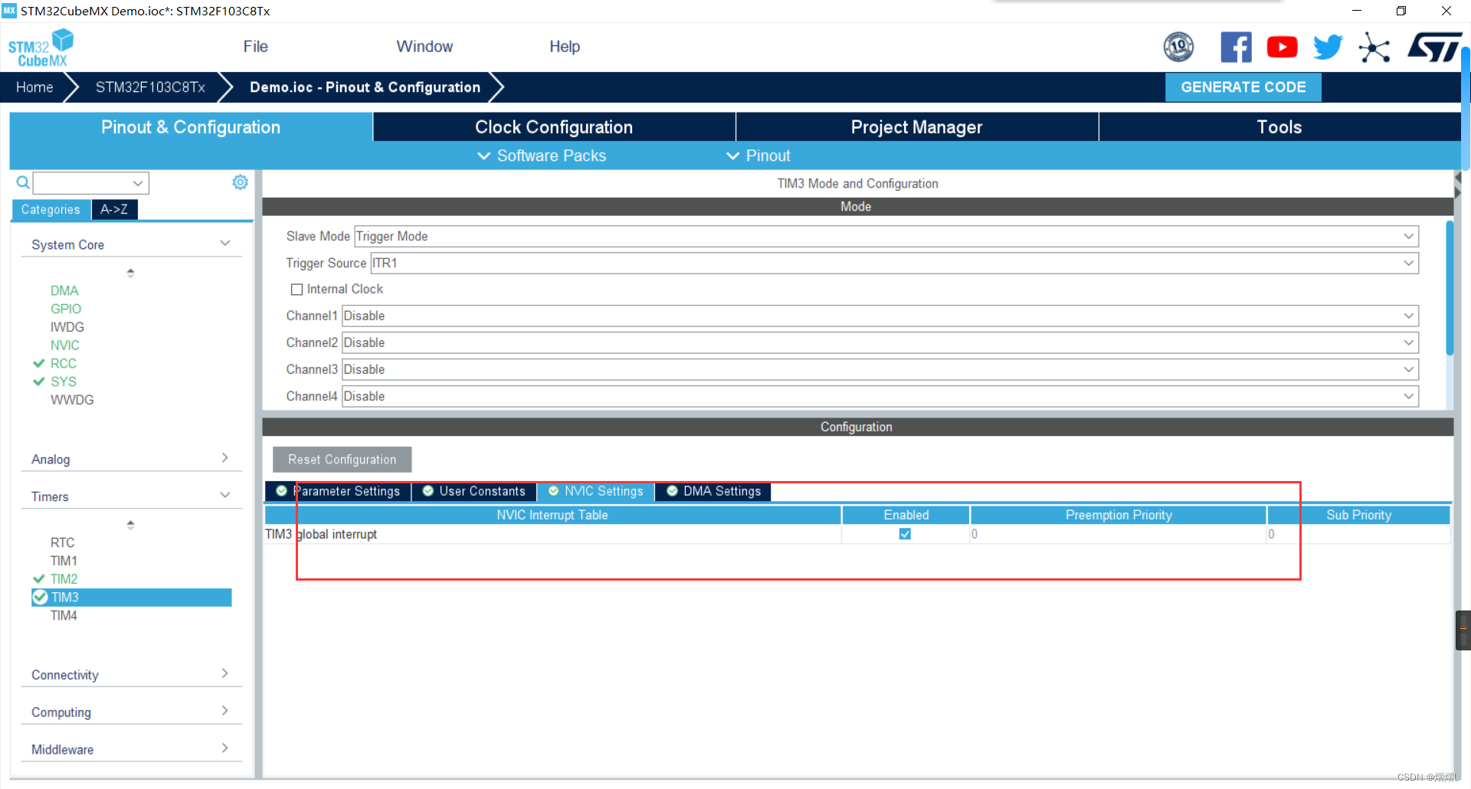Click the Preemption Priority value cell
The image size is (1471, 789).
(x=1118, y=534)
